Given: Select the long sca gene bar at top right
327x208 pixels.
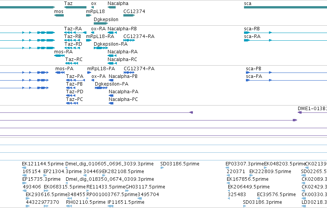Looking at the screenshot, I should click(286, 7).
